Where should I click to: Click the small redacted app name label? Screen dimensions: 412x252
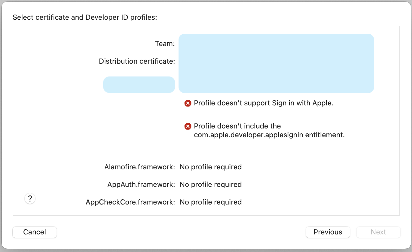[x=139, y=85]
